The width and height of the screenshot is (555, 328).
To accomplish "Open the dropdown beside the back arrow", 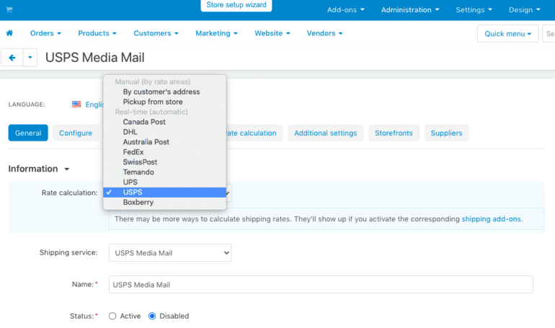I will point(30,58).
